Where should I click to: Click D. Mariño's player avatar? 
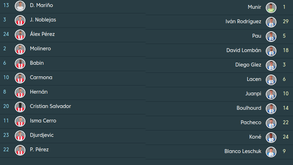pyautogui.click(x=20, y=6)
